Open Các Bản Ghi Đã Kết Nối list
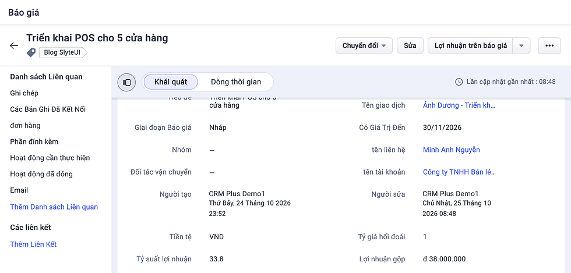 48,109
